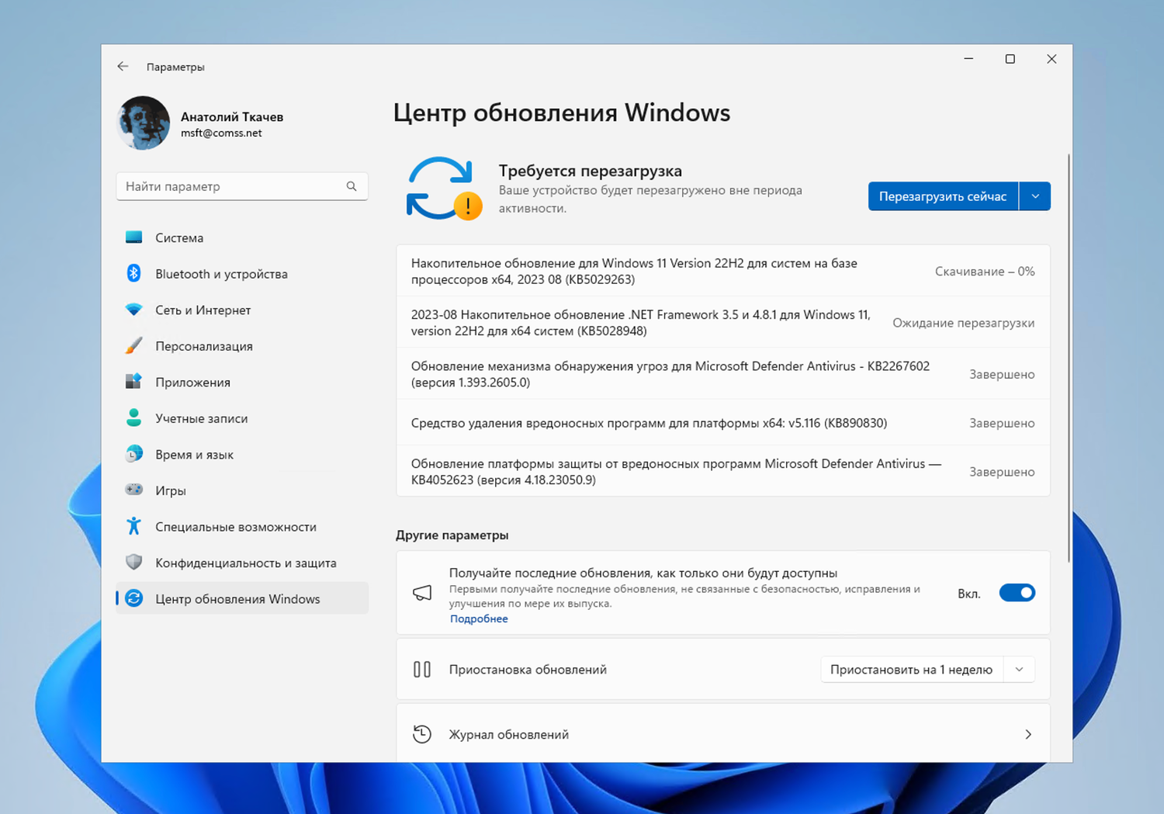The height and width of the screenshot is (814, 1164).
Task: Click the Bluetooth icon in sidebar
Action: [133, 273]
